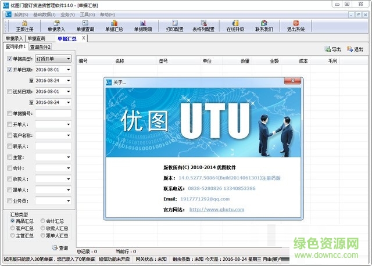Image resolution: width=372 pixels, height=266 pixels.
Task: Open the 系统(S) menu
Action: [21, 15]
